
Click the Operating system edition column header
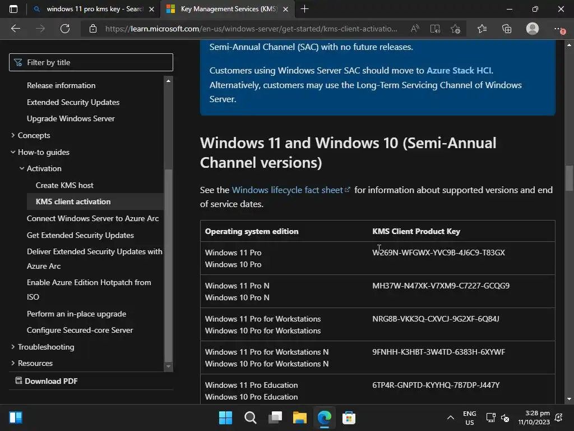[x=252, y=231]
